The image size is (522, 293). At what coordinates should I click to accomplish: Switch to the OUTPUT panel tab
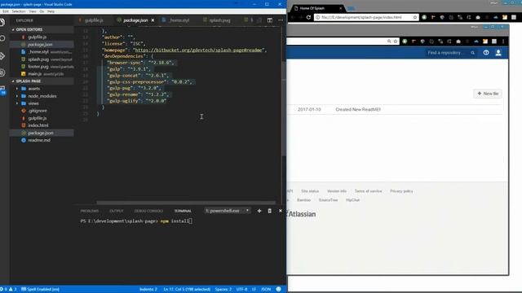[116, 211]
